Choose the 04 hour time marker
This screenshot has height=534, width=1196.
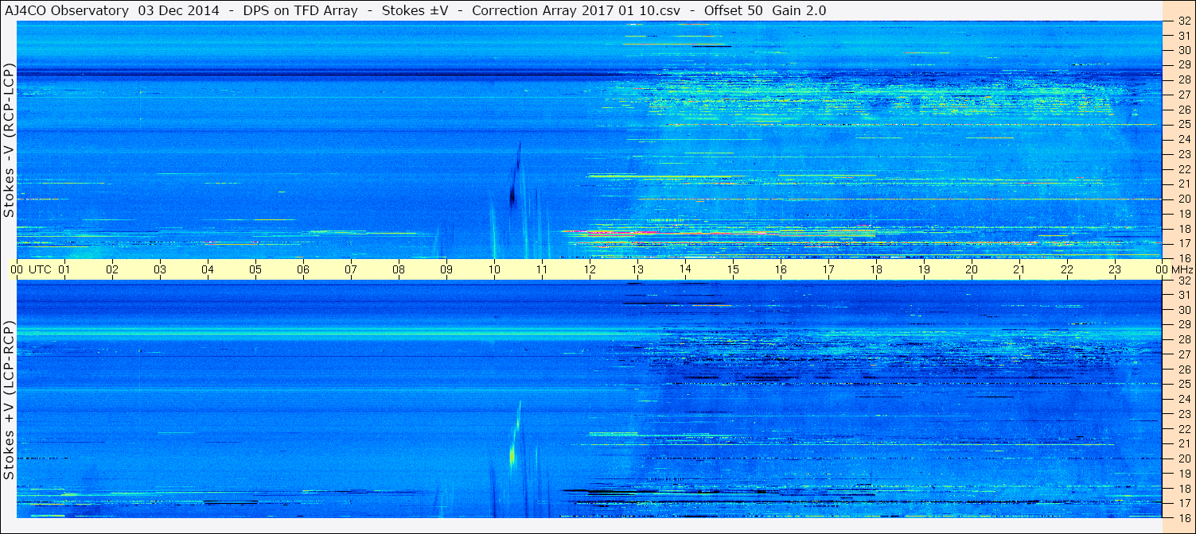click(x=208, y=269)
